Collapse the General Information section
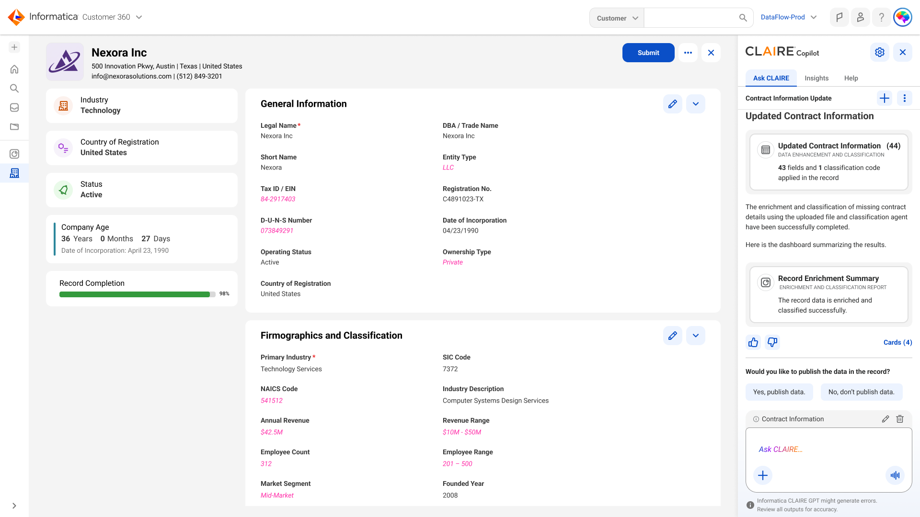920x517 pixels. (696, 104)
